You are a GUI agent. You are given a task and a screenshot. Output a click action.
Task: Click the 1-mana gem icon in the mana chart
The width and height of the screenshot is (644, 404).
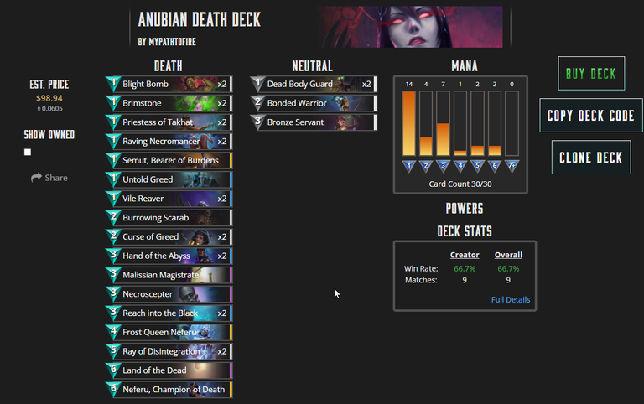pos(408,166)
